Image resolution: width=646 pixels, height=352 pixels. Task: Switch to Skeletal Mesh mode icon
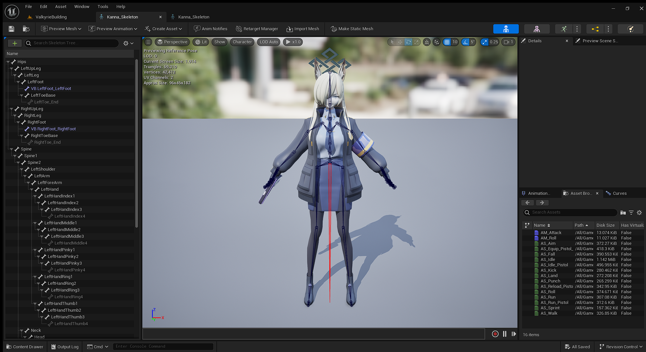tap(537, 29)
